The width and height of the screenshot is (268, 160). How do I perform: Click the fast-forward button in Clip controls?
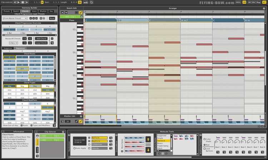point(27,2)
